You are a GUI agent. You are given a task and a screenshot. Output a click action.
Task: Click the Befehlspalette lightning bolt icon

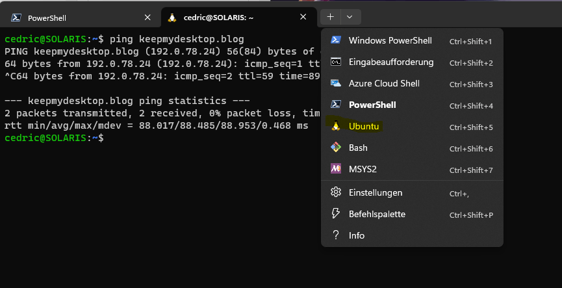click(x=336, y=214)
